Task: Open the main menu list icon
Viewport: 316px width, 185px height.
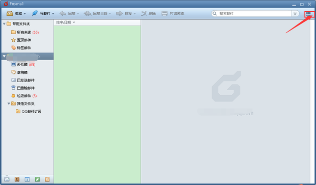Action: pos(308,14)
